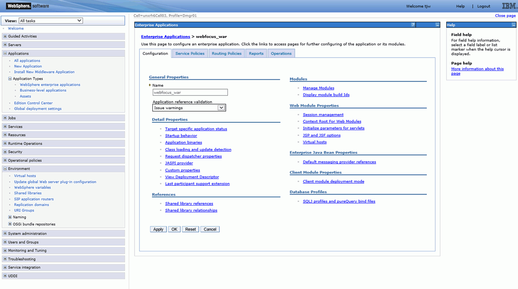Expand Monitoring and Tuning section

[x=5, y=250]
